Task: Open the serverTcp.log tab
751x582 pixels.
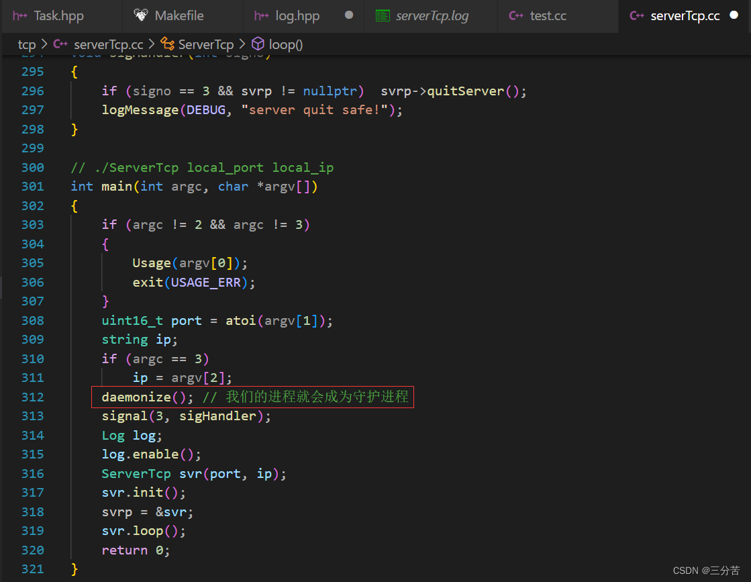Action: click(x=432, y=16)
